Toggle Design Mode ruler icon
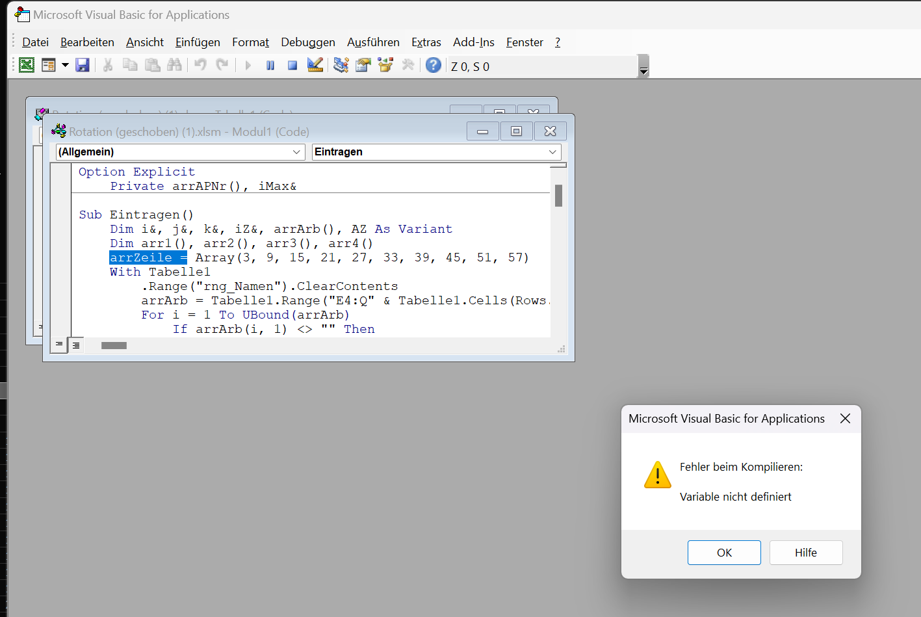This screenshot has height=617, width=921. click(x=315, y=65)
